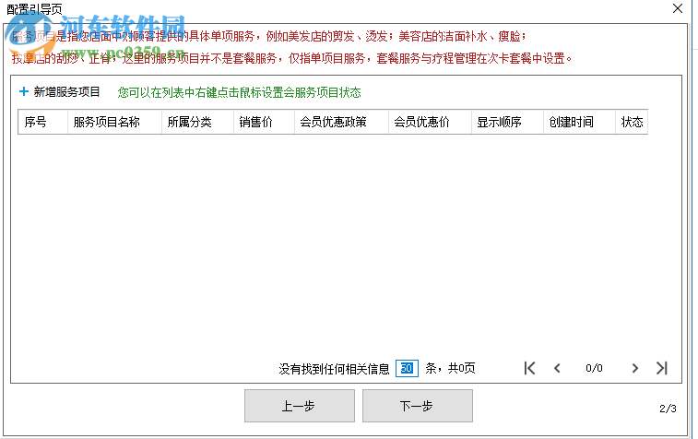Click the 上一步 button
Screen dimensions: 698x439
coord(300,406)
